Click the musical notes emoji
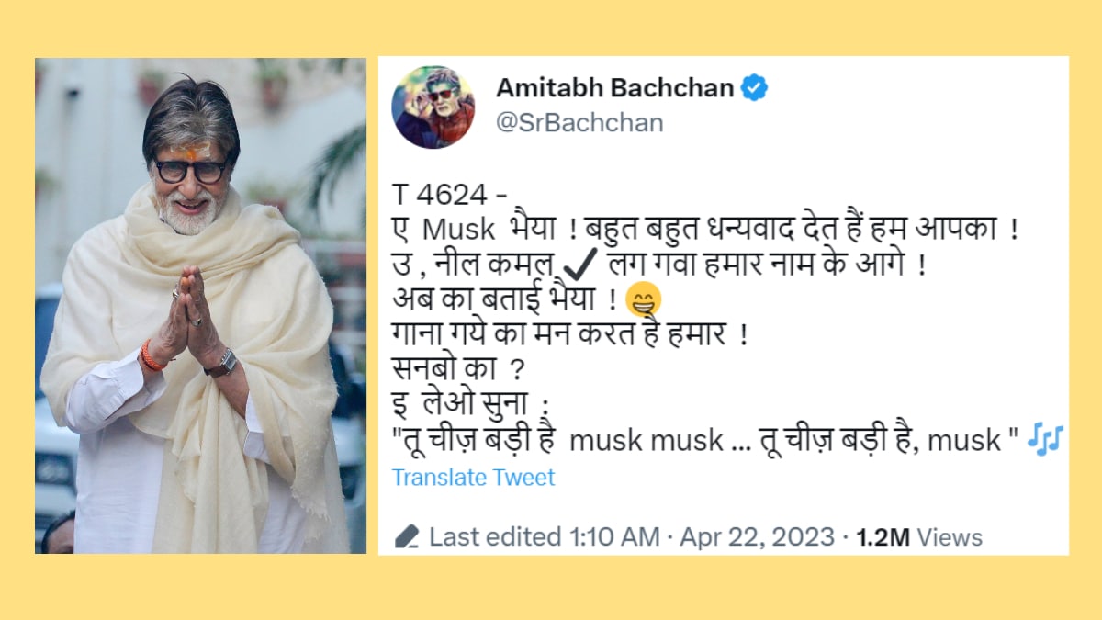Screen dimensions: 1102x620 (x=1044, y=440)
